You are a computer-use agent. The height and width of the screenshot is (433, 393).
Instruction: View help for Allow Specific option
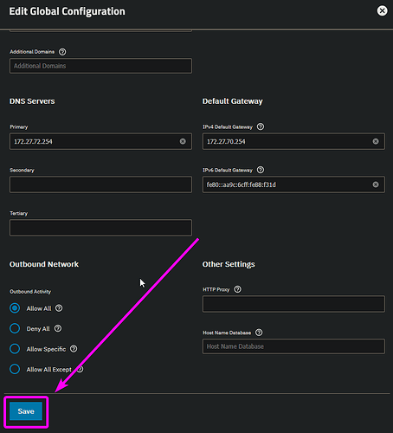tap(74, 349)
